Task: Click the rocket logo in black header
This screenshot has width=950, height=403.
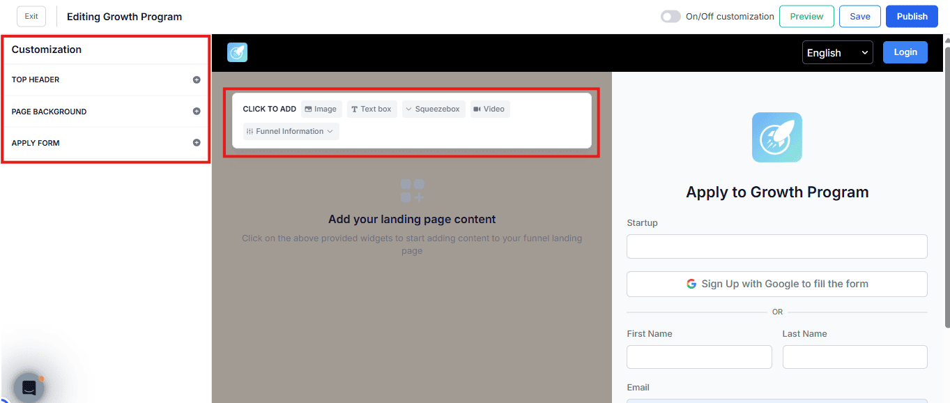Action: 237,52
